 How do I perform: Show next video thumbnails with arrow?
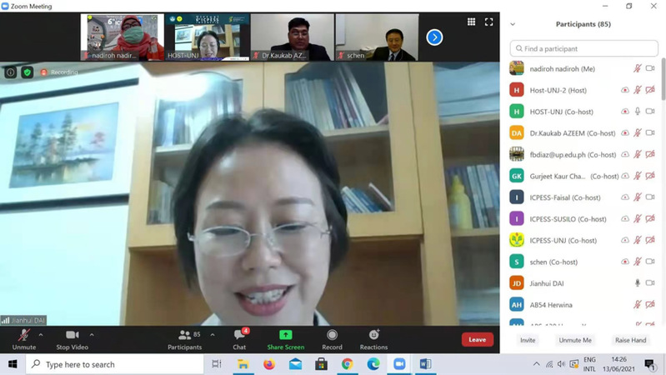point(434,37)
